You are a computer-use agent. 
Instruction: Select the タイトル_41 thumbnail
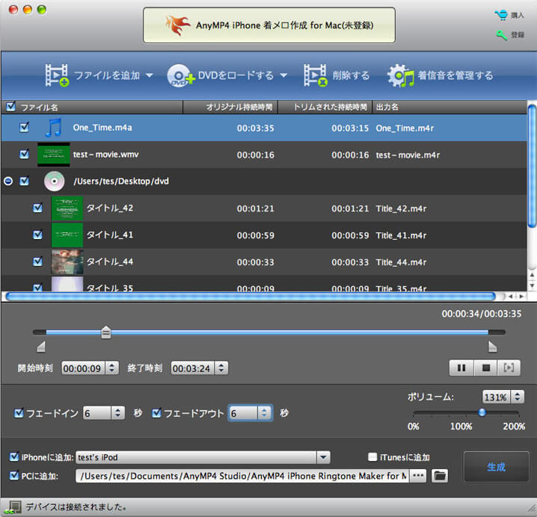click(67, 235)
